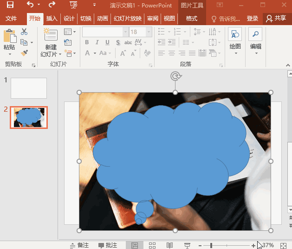Image resolution: width=292 pixels, height=249 pixels.
Task: Increase list indent level
Action: click(x=172, y=42)
